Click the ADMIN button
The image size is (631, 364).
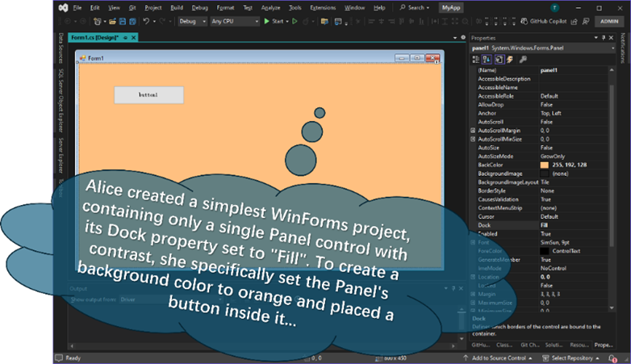(609, 21)
